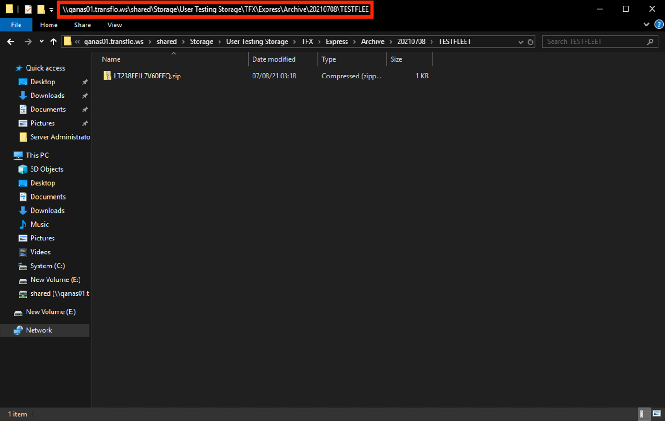Click the New folder quick access icon
The height and width of the screenshot is (421, 665).
tap(41, 9)
